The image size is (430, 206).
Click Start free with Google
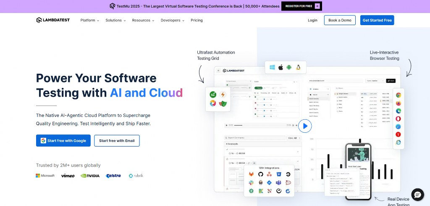(63, 141)
